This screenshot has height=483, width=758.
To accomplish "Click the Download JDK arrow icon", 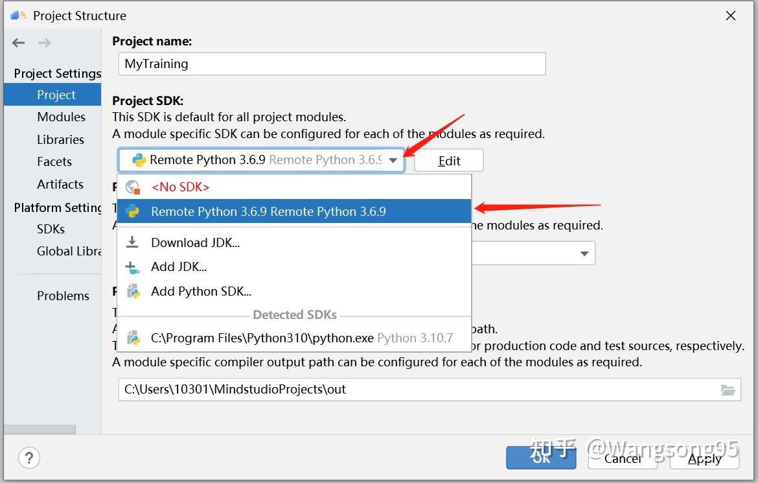I will (x=132, y=242).
